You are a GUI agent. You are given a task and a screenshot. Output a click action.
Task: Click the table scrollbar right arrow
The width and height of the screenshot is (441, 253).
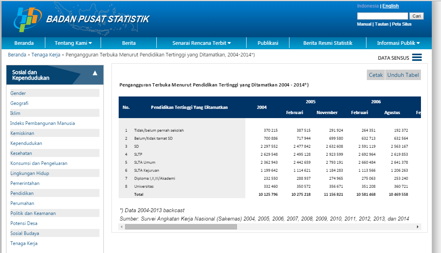click(x=418, y=227)
